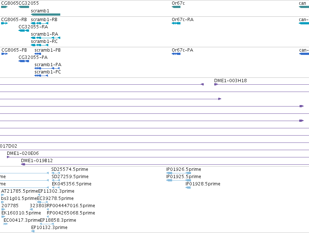309x233 pixels.
Task: Click the can gene label
Action: tap(302, 3)
